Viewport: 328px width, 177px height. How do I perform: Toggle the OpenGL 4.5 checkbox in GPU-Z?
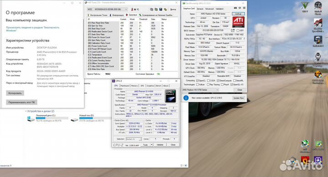click(231, 85)
